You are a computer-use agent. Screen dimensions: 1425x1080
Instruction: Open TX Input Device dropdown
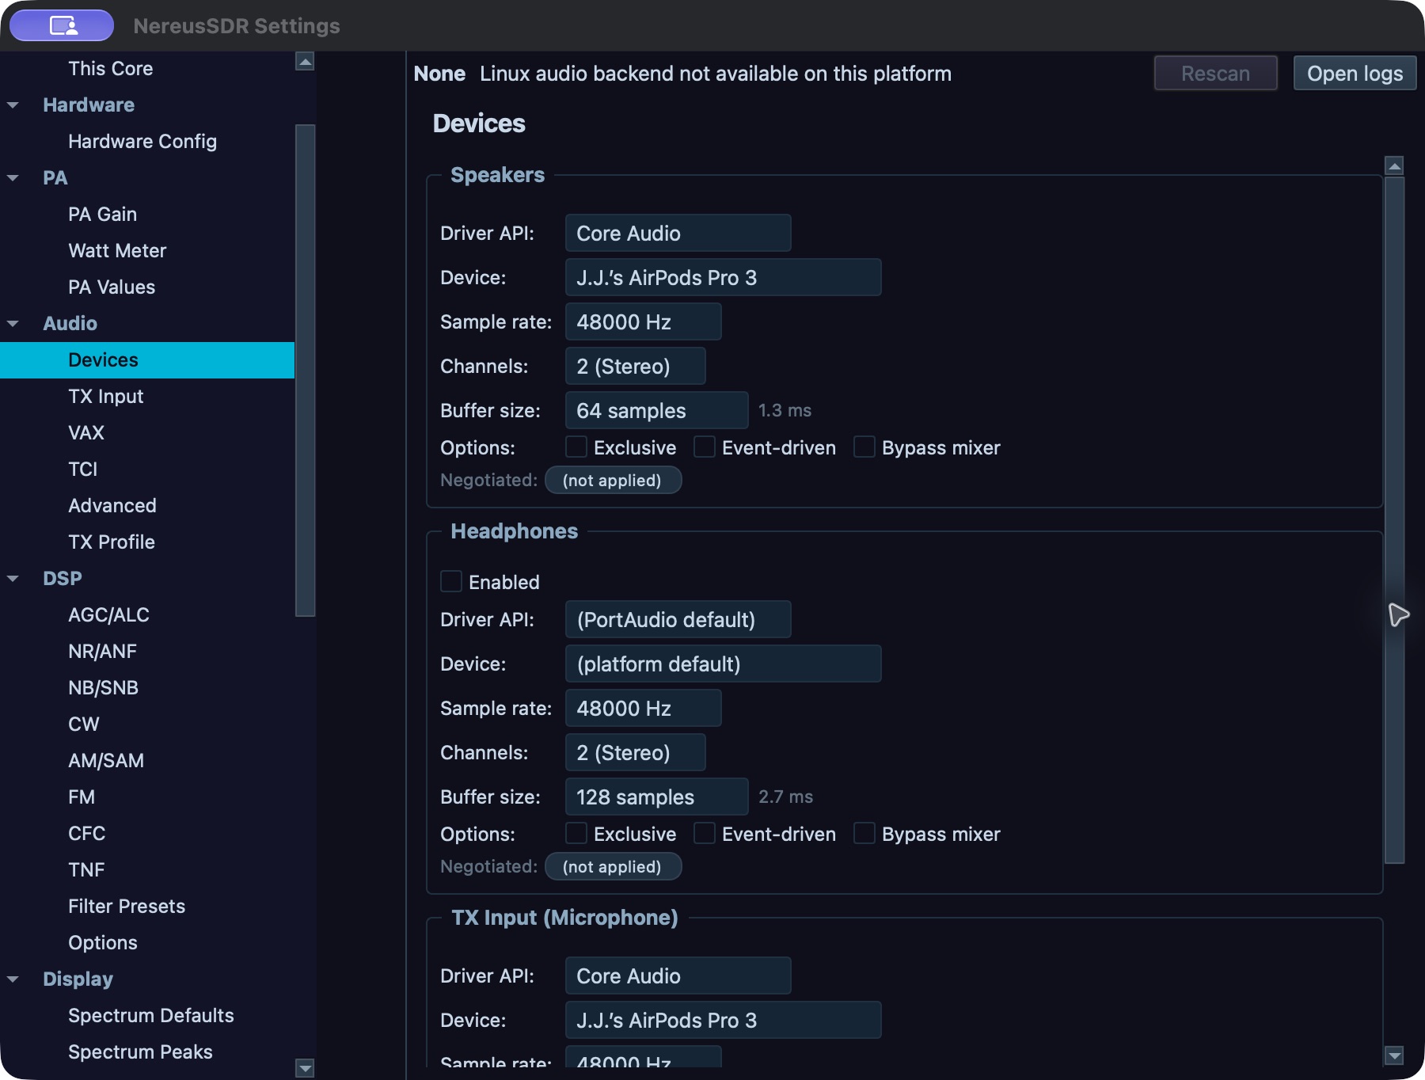click(724, 1020)
